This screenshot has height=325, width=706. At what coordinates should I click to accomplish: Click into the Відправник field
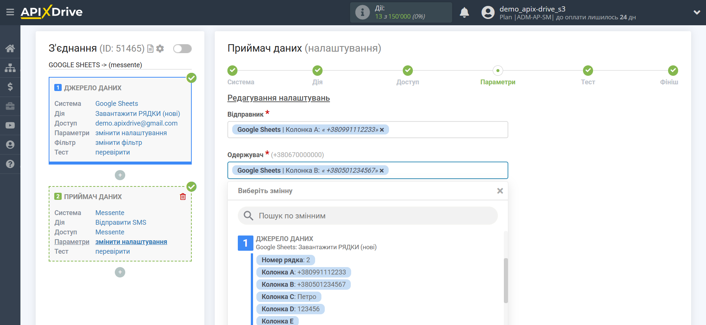click(x=367, y=130)
